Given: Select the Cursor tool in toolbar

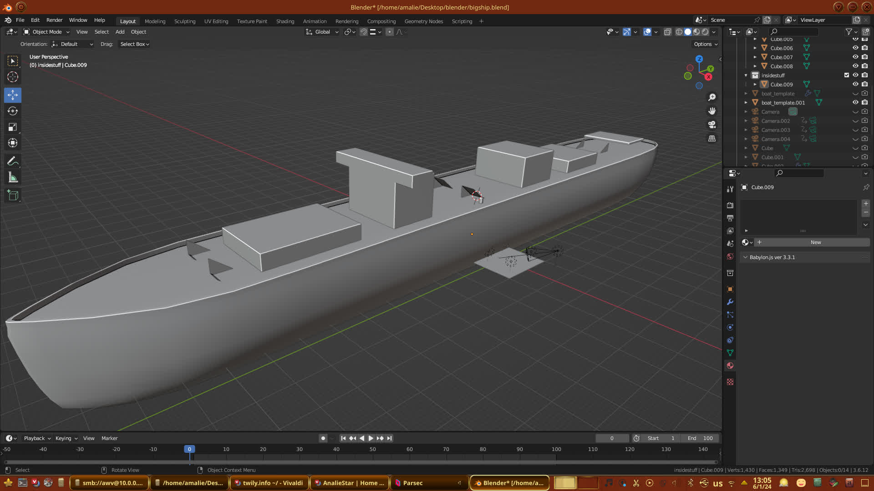Looking at the screenshot, I should pyautogui.click(x=13, y=77).
